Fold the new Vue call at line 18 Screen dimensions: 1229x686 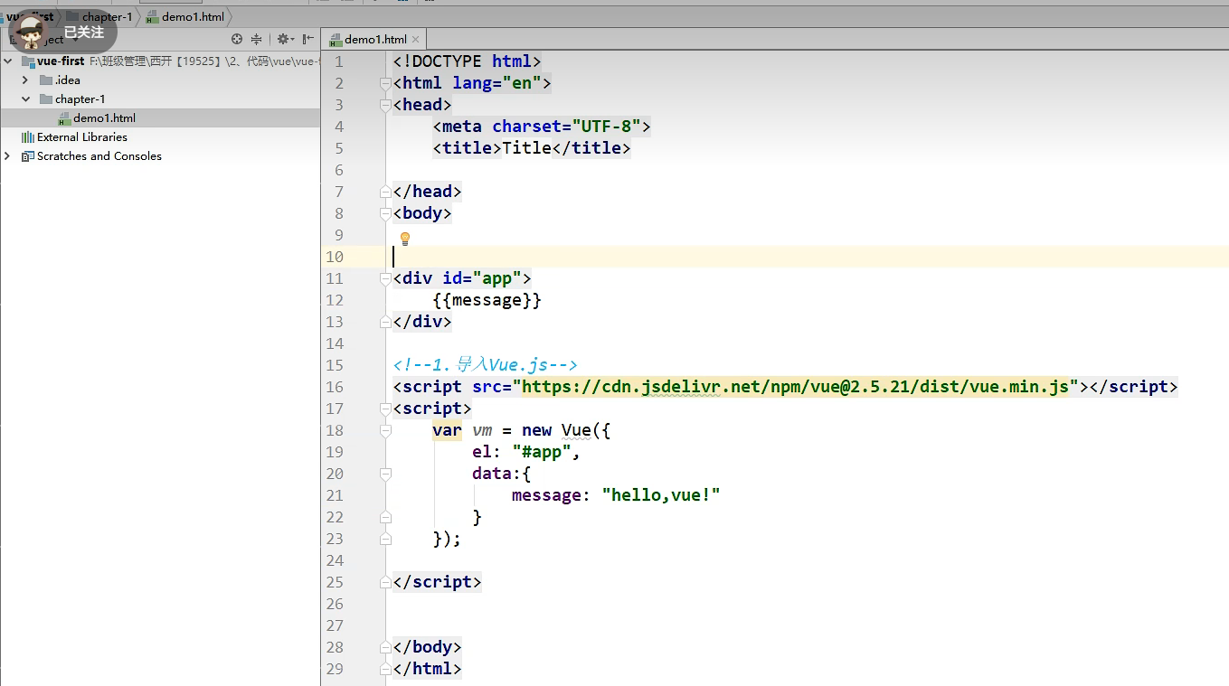(x=385, y=430)
